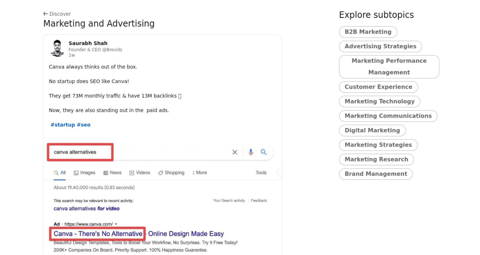
Task: Click the microphone voice search icon
Action: tap(251, 152)
